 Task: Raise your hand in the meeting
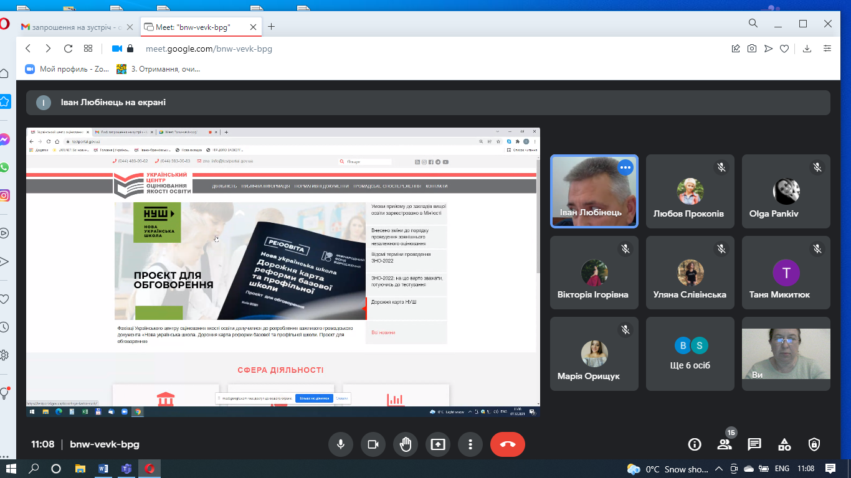(406, 444)
